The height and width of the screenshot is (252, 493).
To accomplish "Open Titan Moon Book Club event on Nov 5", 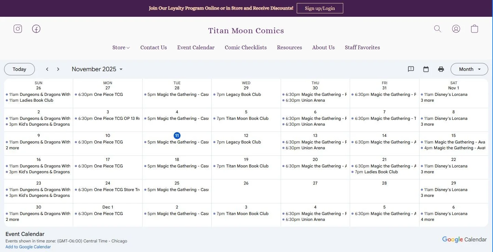I will tap(246, 118).
